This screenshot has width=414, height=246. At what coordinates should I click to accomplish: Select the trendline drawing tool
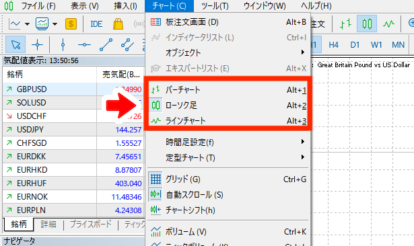click(x=106, y=44)
